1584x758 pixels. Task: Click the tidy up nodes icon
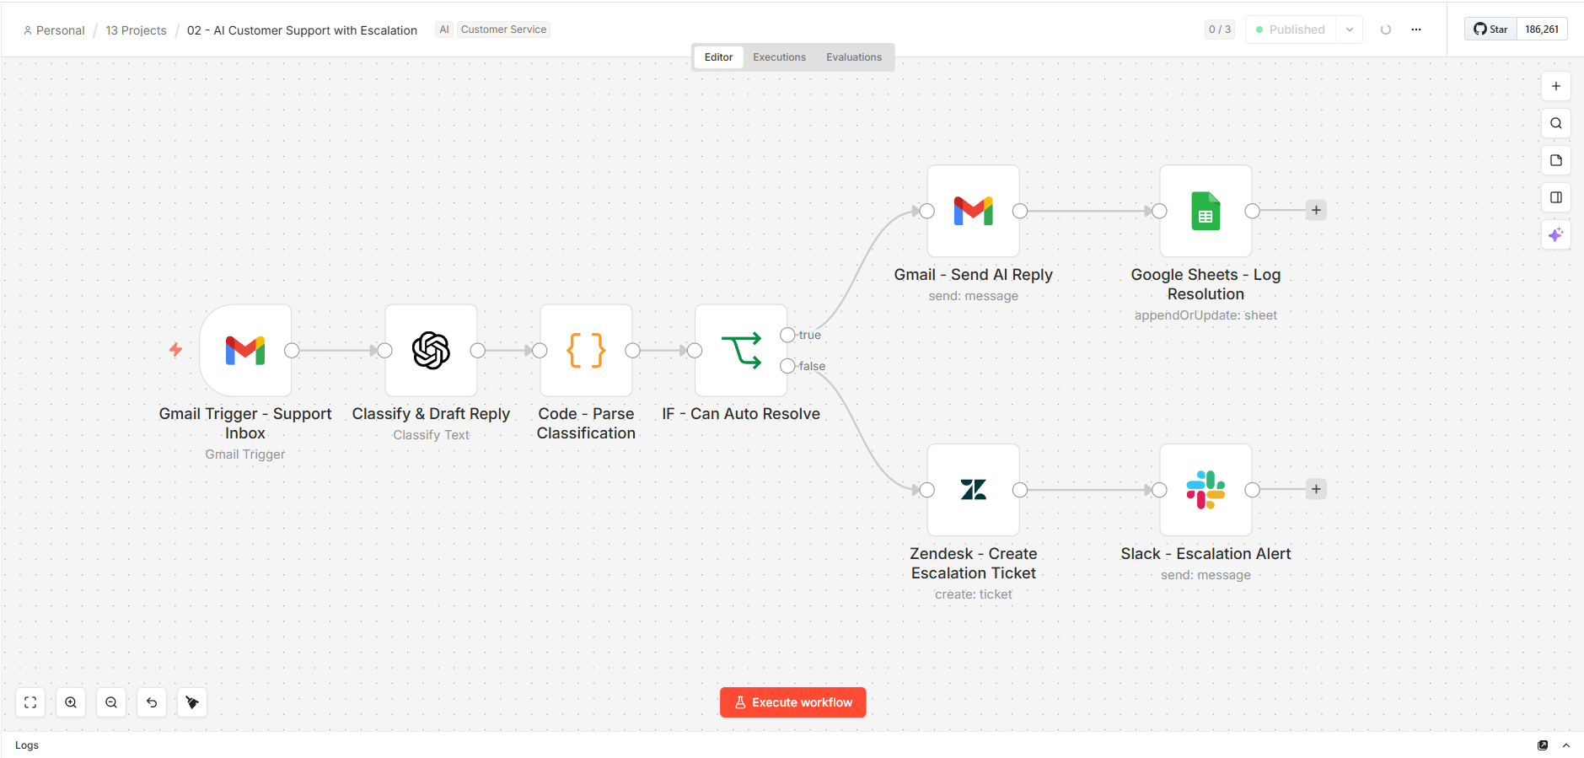(x=192, y=702)
